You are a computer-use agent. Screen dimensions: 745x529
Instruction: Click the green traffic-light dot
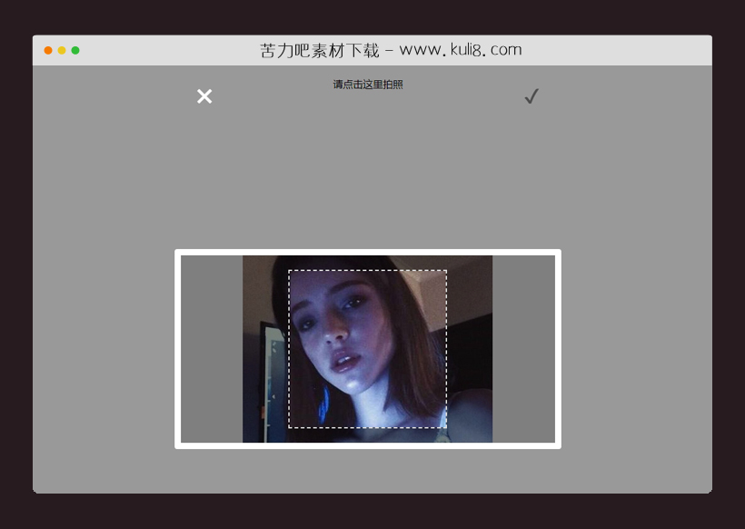[x=74, y=49]
